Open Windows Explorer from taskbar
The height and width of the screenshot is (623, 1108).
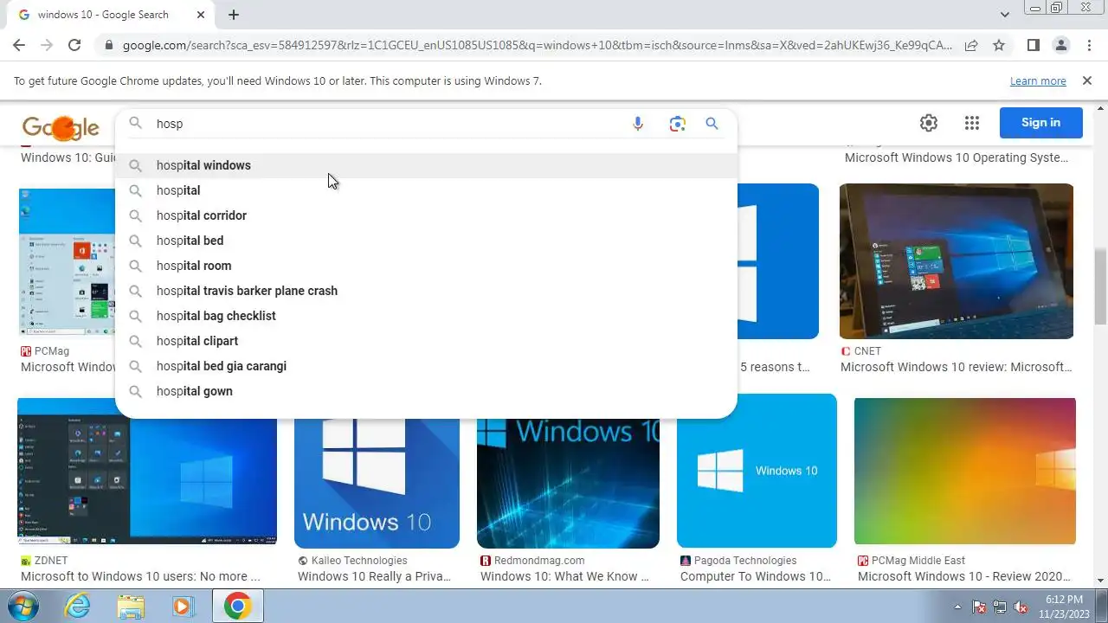click(x=131, y=606)
